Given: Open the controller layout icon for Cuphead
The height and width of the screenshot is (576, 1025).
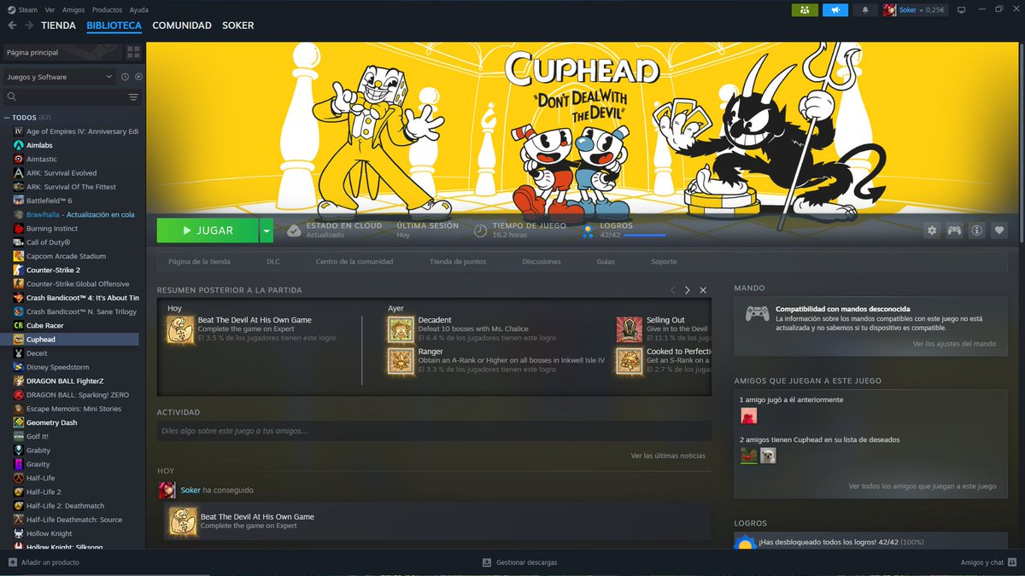Looking at the screenshot, I should (x=954, y=230).
